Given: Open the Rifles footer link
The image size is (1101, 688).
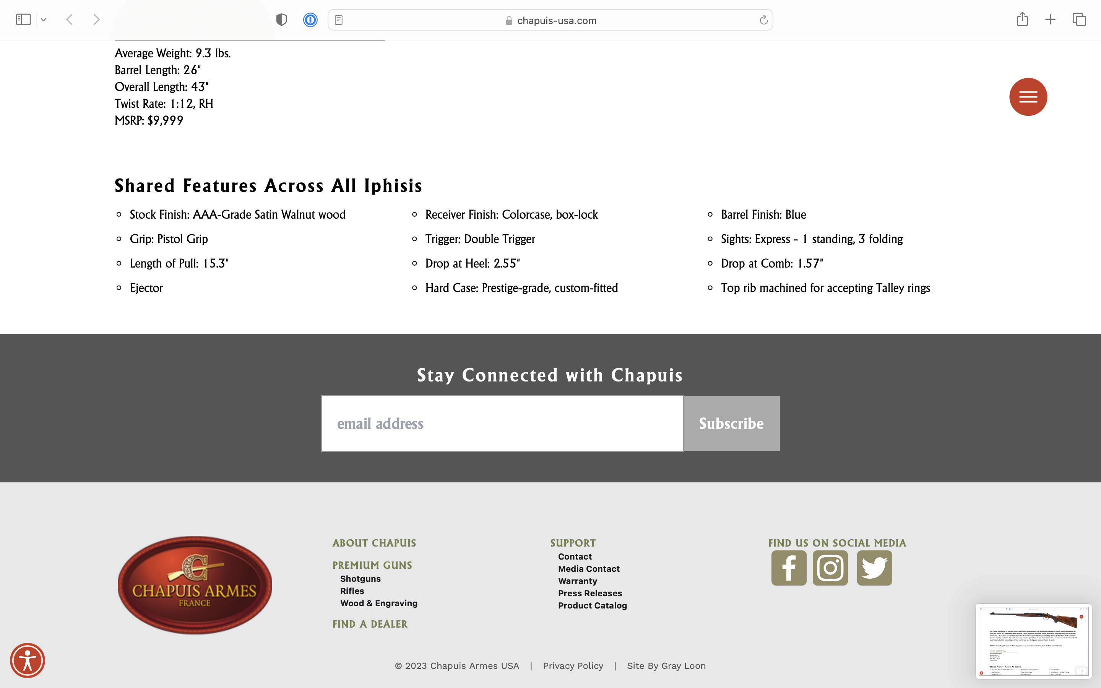Looking at the screenshot, I should (x=352, y=591).
